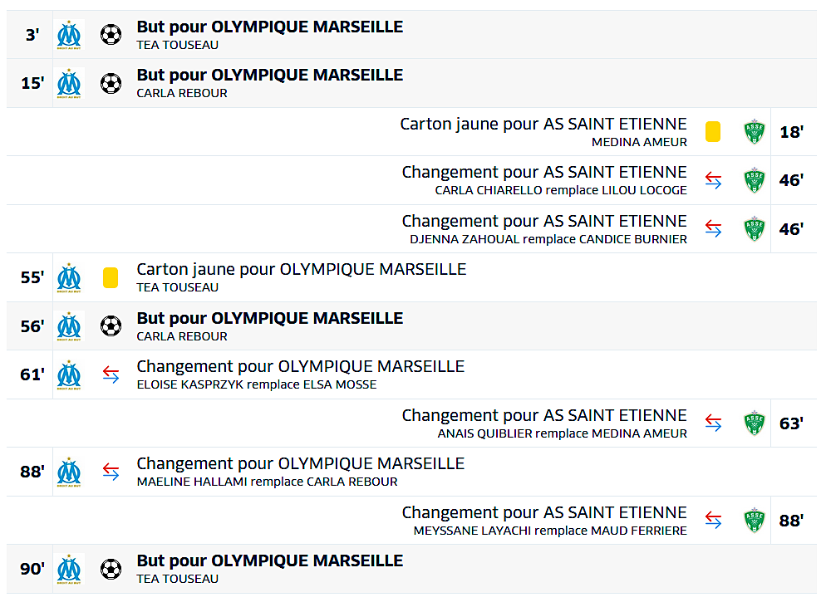
Task: Click the 90' But pour OLYMPIQUE MARSEILLE heading
Action: click(270, 560)
